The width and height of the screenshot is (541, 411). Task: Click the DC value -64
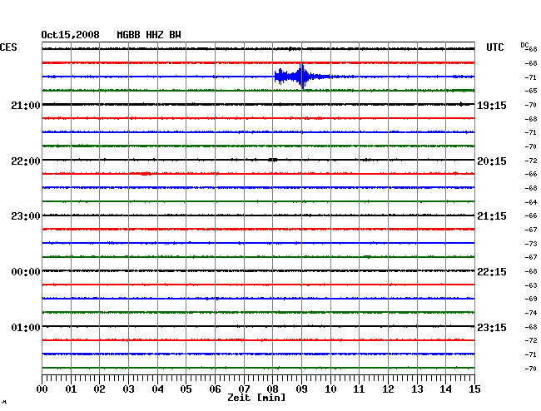531,202
